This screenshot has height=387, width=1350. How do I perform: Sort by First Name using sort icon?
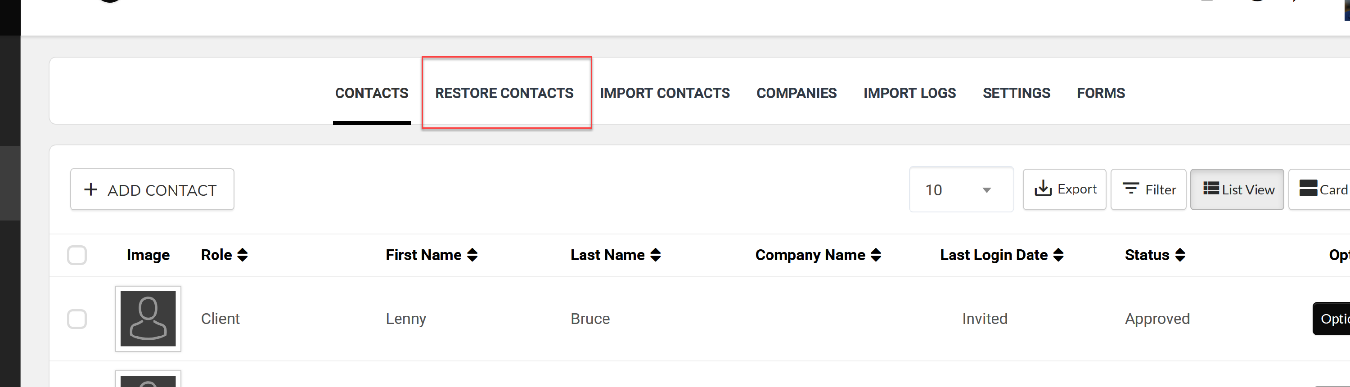pos(472,255)
